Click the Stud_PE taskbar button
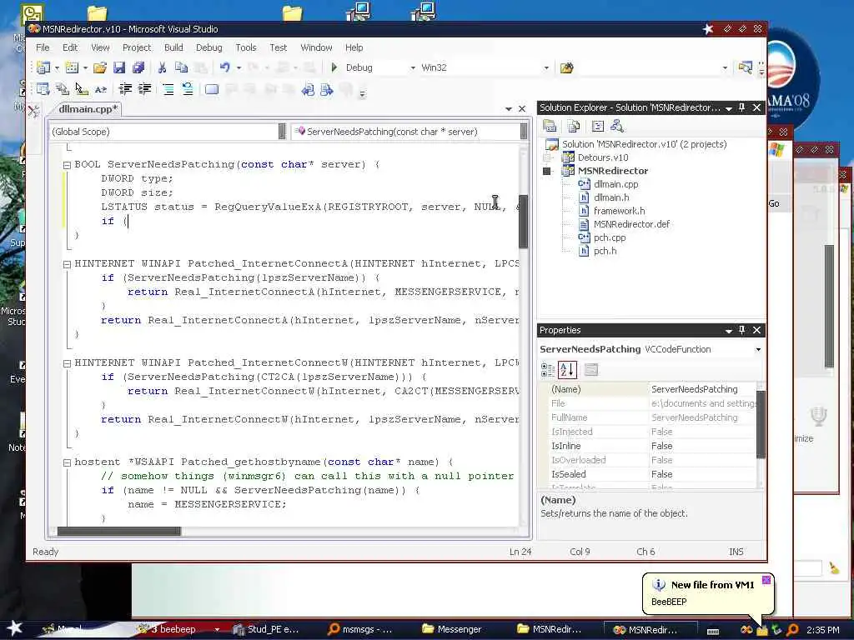The image size is (854, 640). 266,629
